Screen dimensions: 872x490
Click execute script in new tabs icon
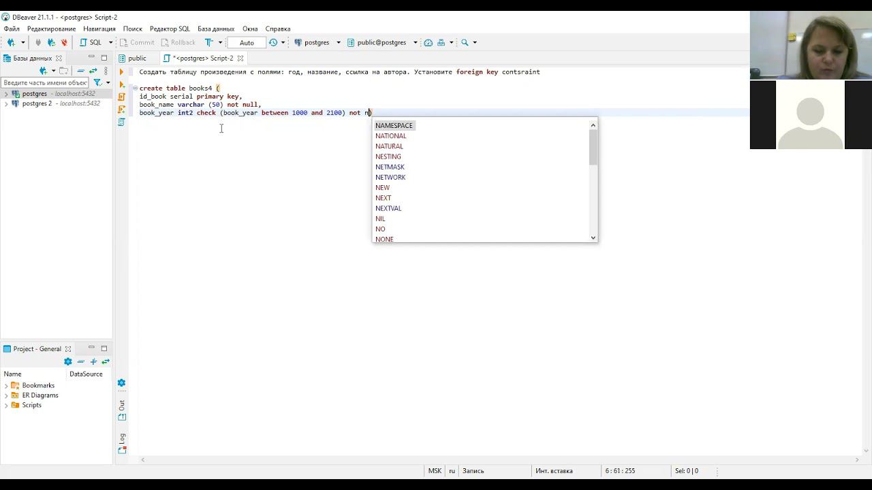[121, 109]
